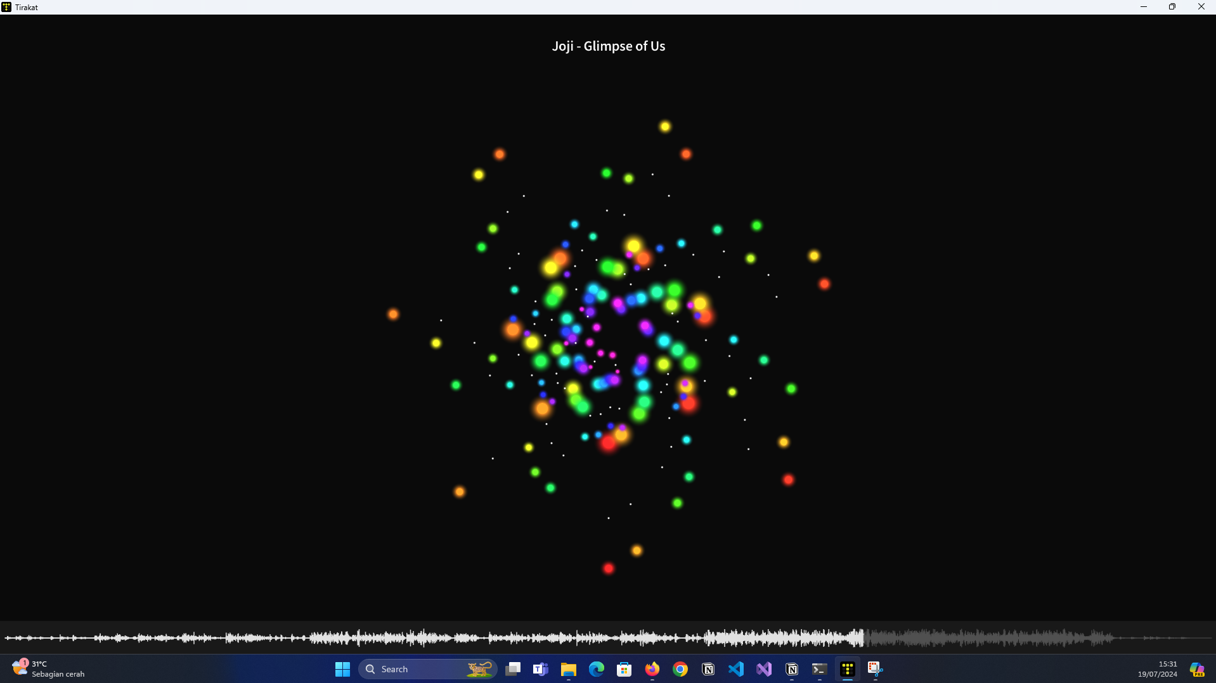Click the song title 'Joji - Glimpse of Us'

(609, 46)
